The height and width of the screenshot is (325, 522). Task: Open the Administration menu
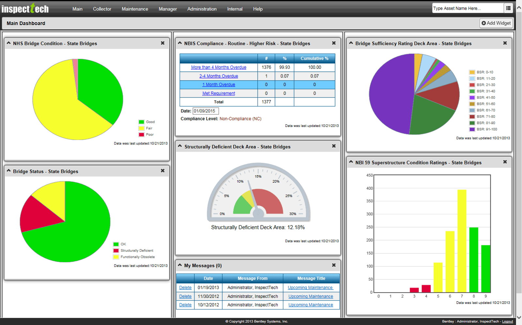202,9
